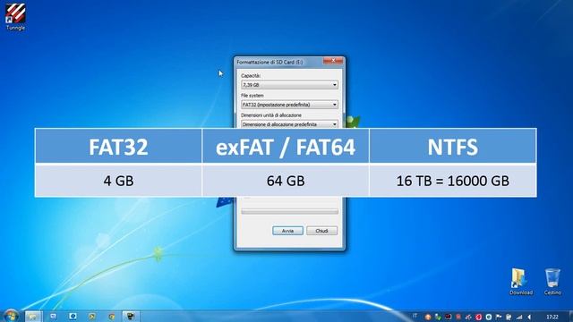Screen dimensions: 573x322
Task: Open the Windows Start menu orb
Action: pos(11,316)
